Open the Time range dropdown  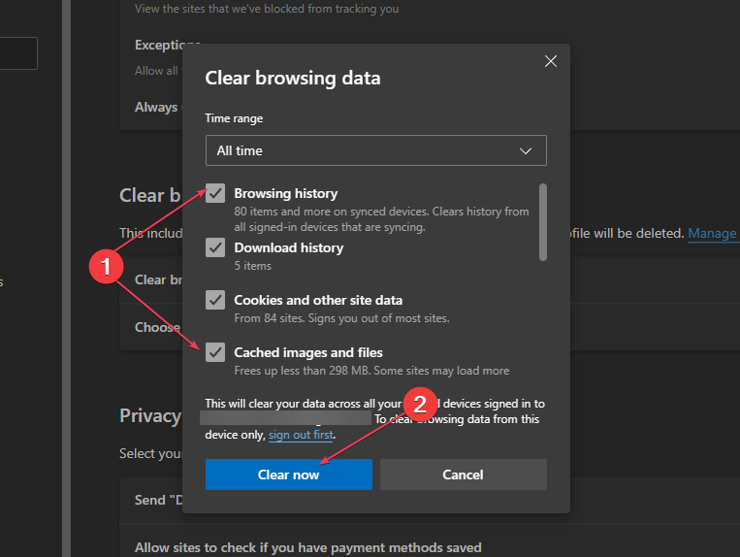[375, 150]
